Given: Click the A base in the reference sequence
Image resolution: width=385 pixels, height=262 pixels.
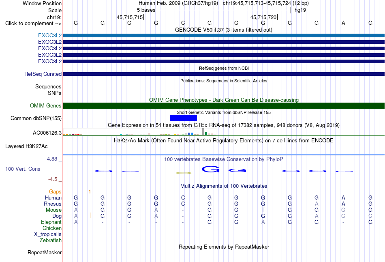Looking at the screenshot, I should [343, 23].
